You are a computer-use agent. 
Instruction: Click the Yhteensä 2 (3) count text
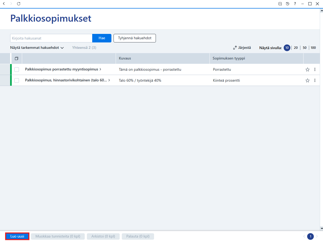84,48
